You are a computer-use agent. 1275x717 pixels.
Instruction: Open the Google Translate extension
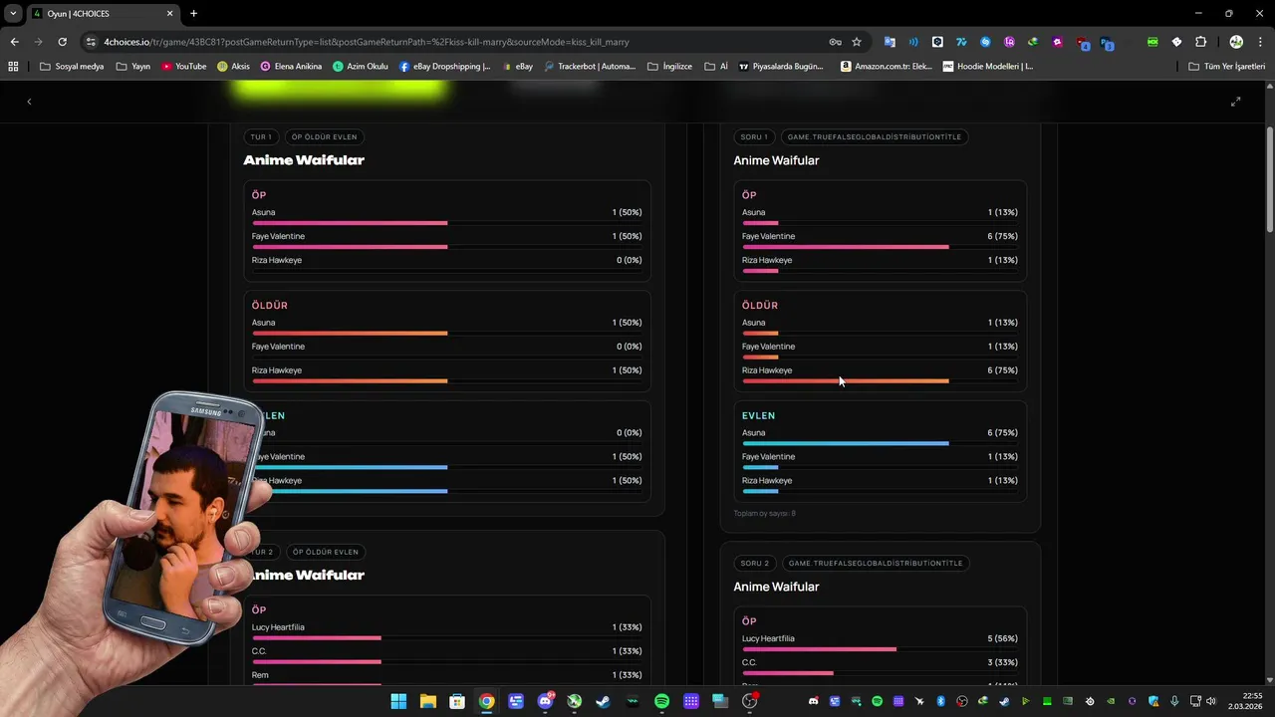pos(890,42)
